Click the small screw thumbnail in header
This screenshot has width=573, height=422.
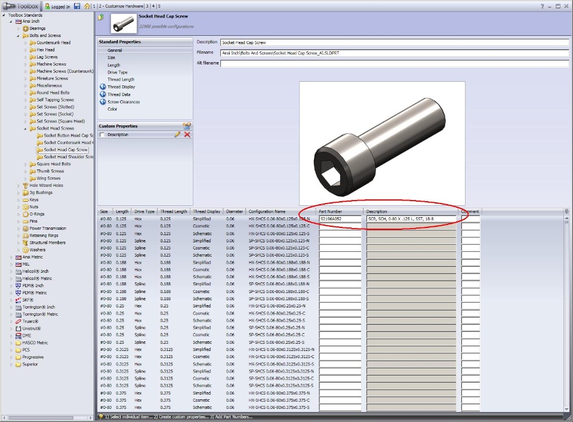point(123,23)
